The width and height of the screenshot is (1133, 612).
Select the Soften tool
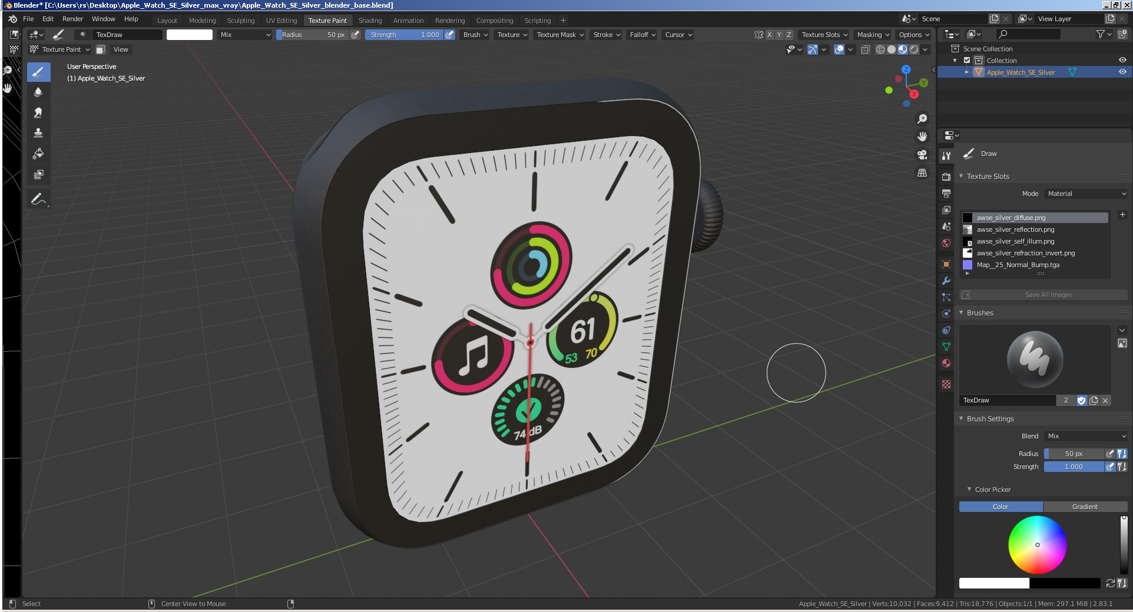pos(38,92)
